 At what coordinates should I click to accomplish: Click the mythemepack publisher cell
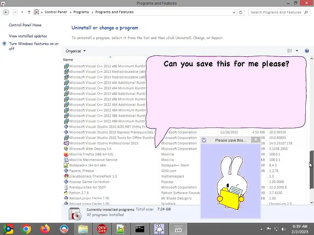[x=173, y=176]
